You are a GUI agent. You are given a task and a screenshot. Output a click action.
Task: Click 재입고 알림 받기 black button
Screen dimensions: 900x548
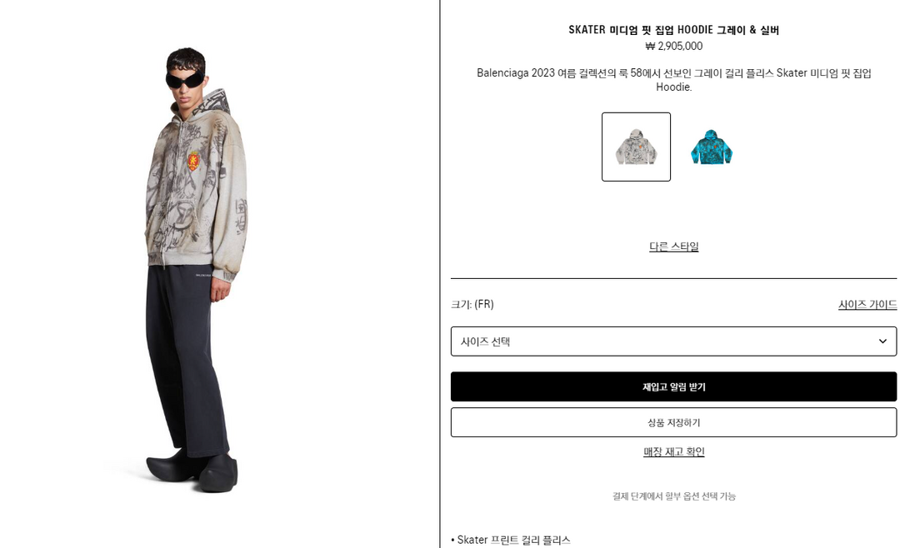[x=673, y=386]
